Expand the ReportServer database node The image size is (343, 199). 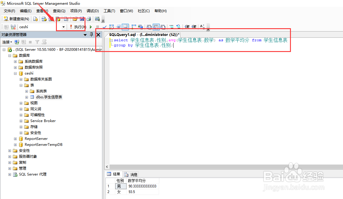point(15,139)
